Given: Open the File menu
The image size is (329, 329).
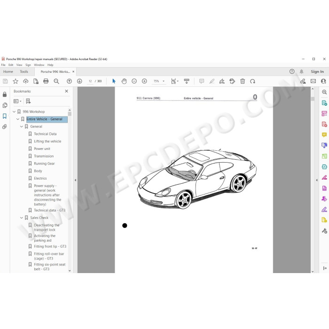Looking at the screenshot, I should [3, 65].
